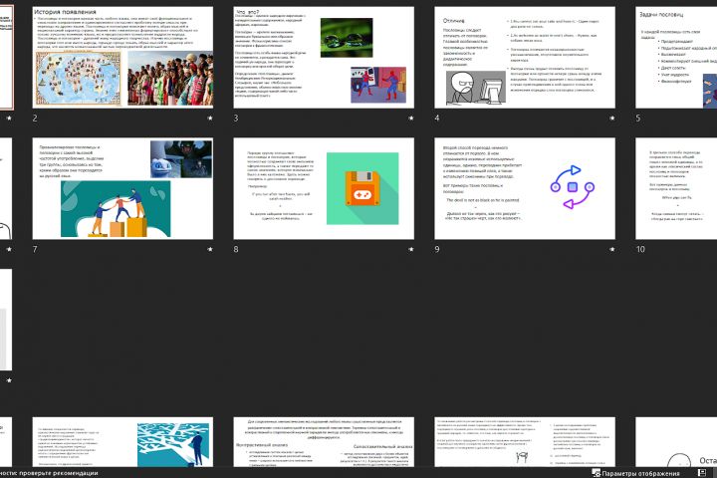Click slide number 7 label
Screen dimensions: 717x478
(35, 249)
